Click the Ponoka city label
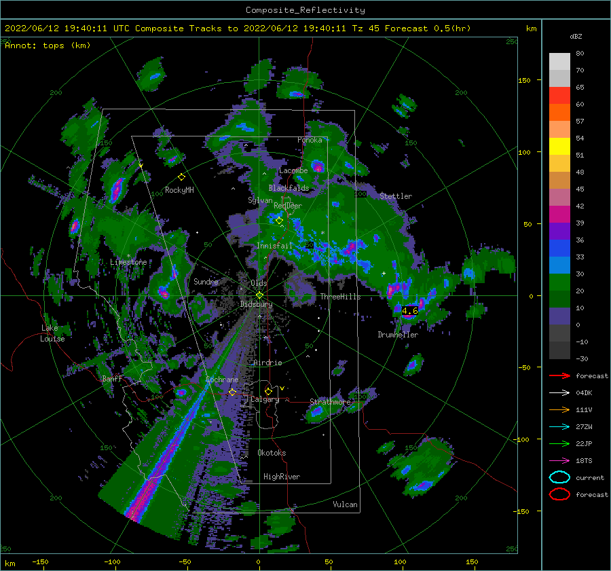This screenshot has width=611, height=571. click(x=310, y=140)
